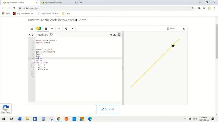The height and width of the screenshot is (122, 218).
Task: Close the second browser tab
Action: [x=75, y=3]
